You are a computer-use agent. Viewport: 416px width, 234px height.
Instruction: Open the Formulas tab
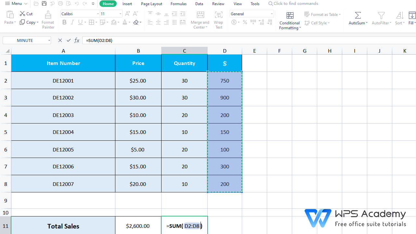(x=178, y=4)
